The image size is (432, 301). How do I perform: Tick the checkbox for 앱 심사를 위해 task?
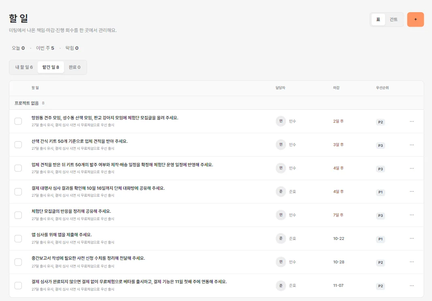click(18, 238)
